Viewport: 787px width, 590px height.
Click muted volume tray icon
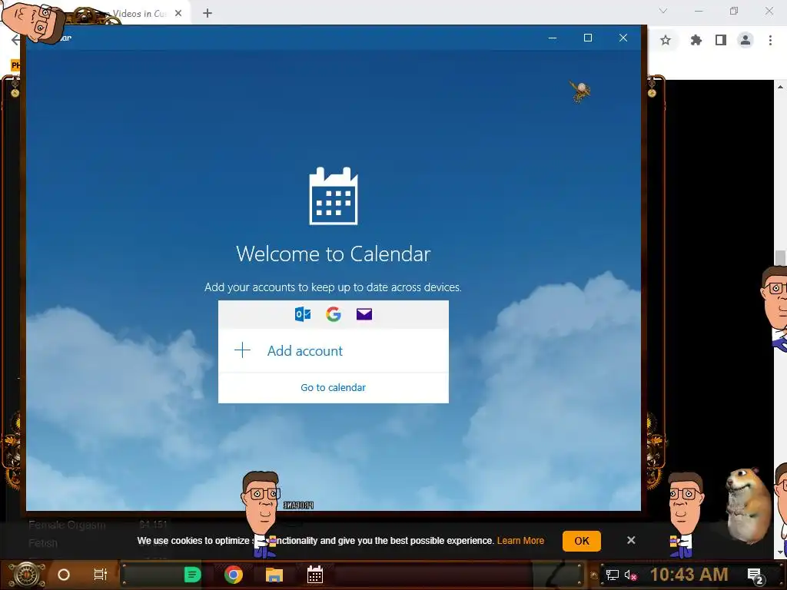[x=630, y=575]
